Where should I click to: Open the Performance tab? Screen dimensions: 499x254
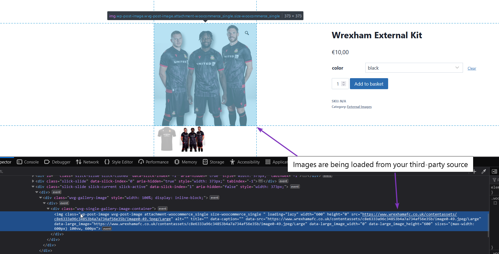[153, 162]
